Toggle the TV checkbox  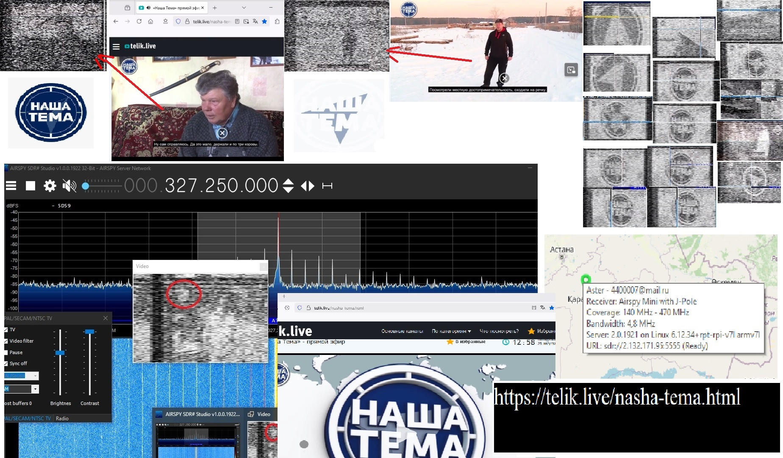click(x=6, y=330)
